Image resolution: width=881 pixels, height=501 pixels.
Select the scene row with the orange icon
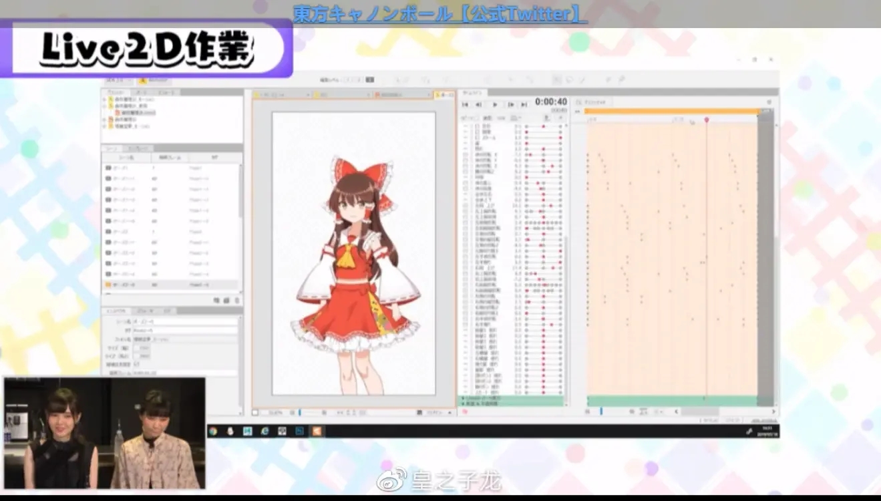tap(170, 285)
